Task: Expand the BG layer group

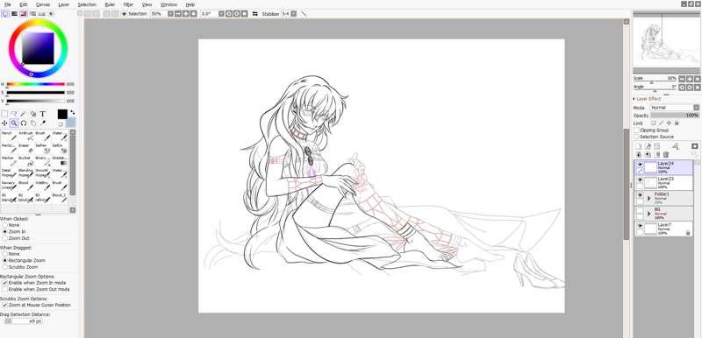Action: point(649,214)
